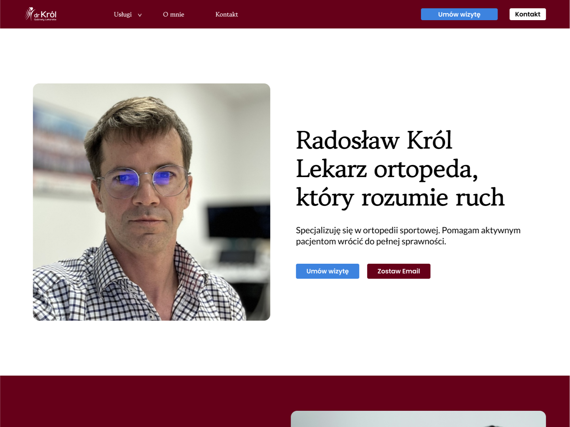
Task: Click the "pacjentom wrócić do pełnej sprawności" text line
Action: 371,241
